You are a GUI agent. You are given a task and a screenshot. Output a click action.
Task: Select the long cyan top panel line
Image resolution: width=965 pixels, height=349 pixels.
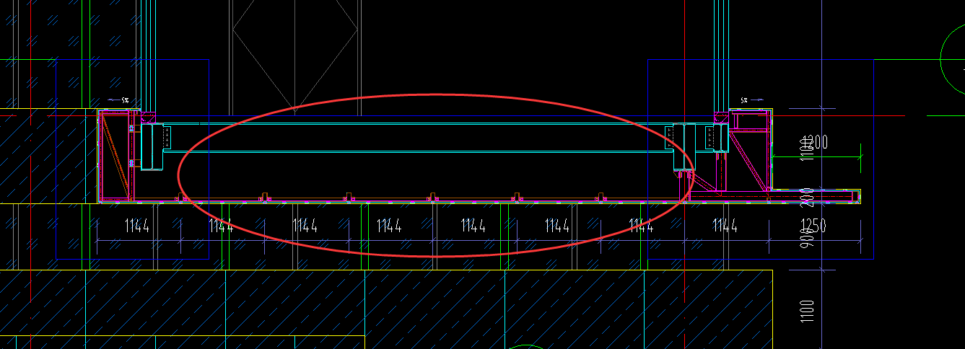tap(419, 123)
